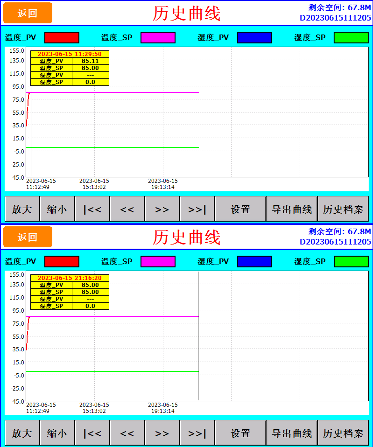Click the 历史曲线 title in the 11:29:50 screen

click(x=187, y=14)
